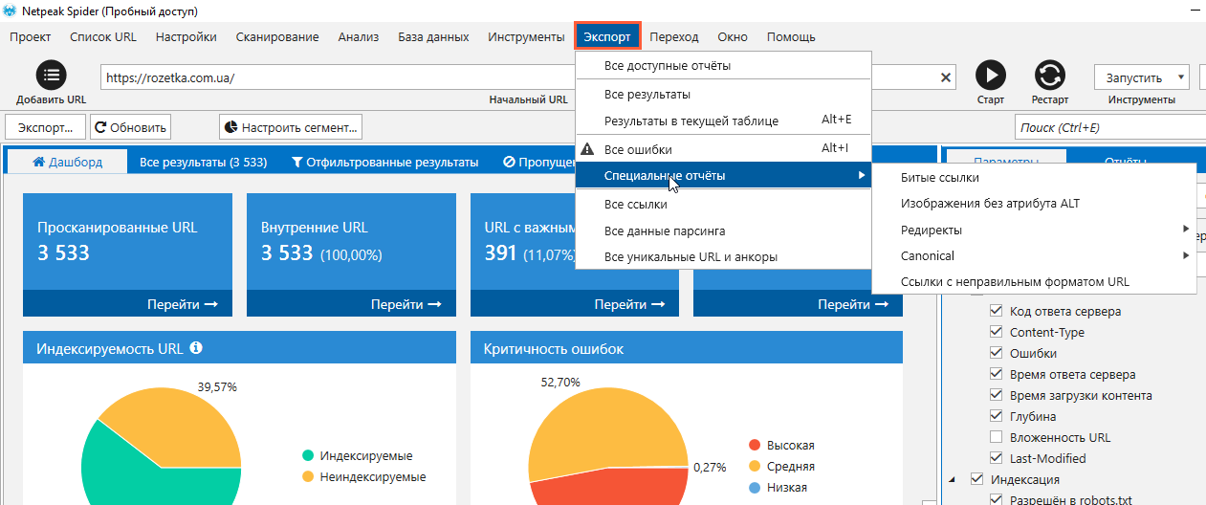Screen dimensions: 1206x505
Task: Click the Netpeak Spider app icon in title bar
Action: pos(11,11)
